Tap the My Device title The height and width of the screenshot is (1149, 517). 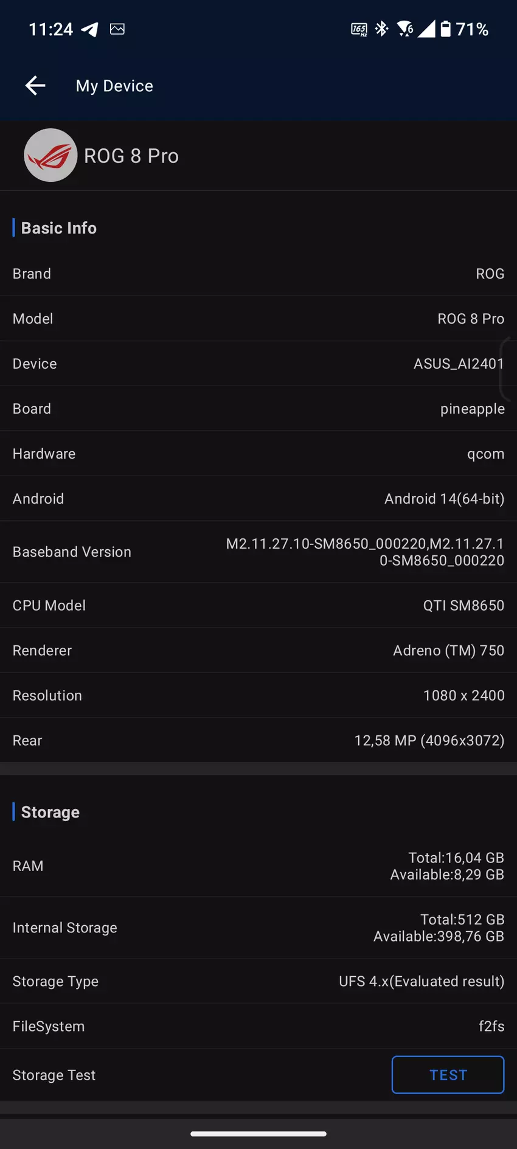coord(114,86)
